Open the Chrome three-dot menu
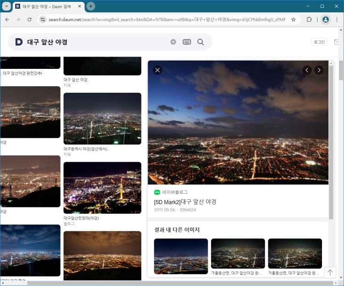This screenshot has height=286, width=344. (337, 20)
